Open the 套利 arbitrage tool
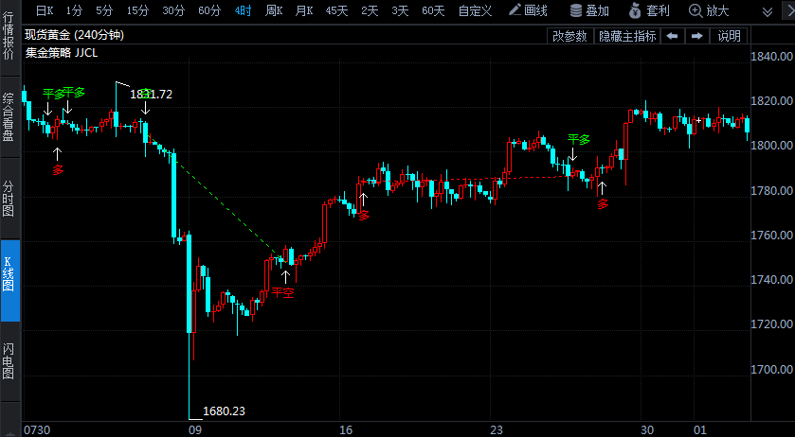 point(649,10)
